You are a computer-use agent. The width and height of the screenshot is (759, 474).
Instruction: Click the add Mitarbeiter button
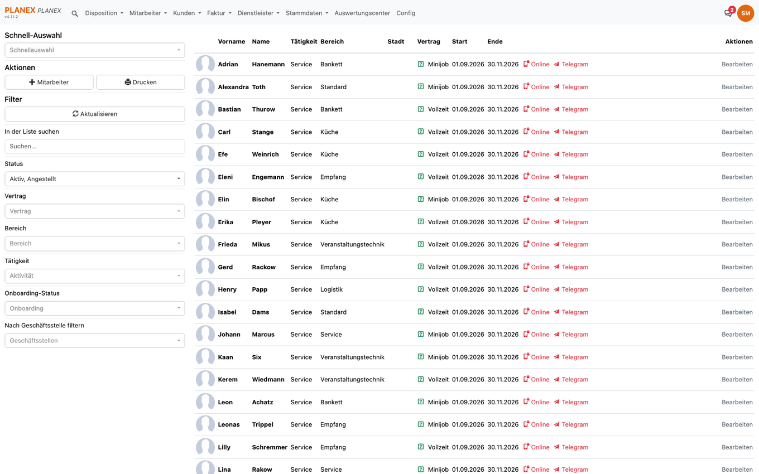(49, 82)
